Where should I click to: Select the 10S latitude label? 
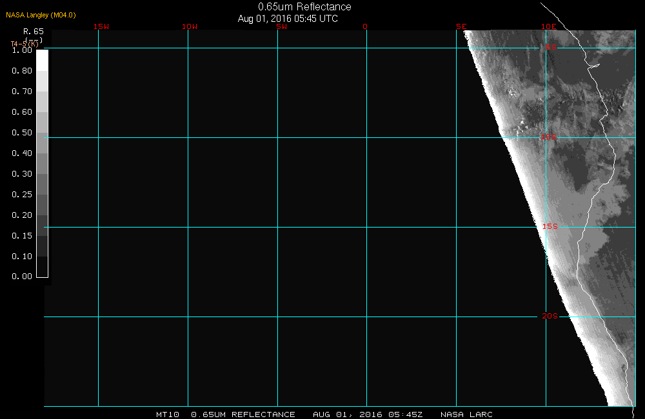549,137
